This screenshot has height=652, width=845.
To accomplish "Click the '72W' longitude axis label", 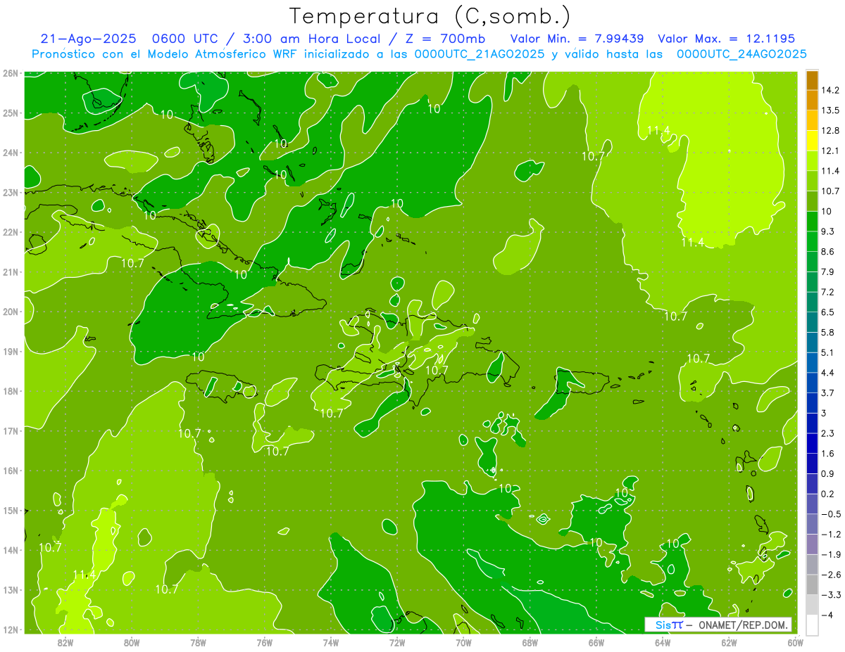I will [x=397, y=642].
